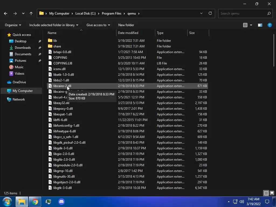Open Chrome from the taskbar
This screenshot has width=276, height=207.
[35, 202]
